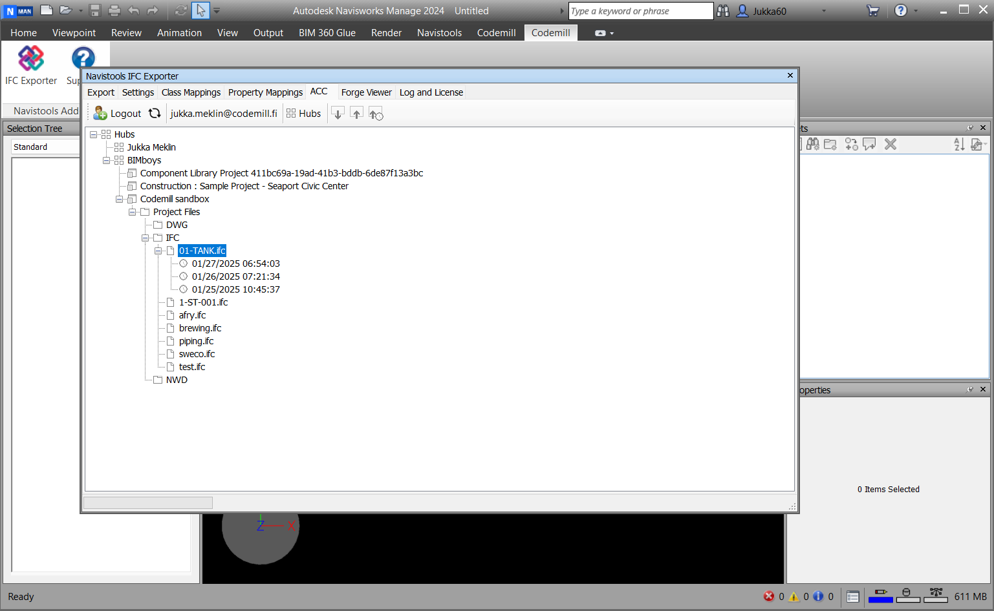994x611 pixels.
Task: Select the DWG folder in tree
Action: [x=177, y=225]
